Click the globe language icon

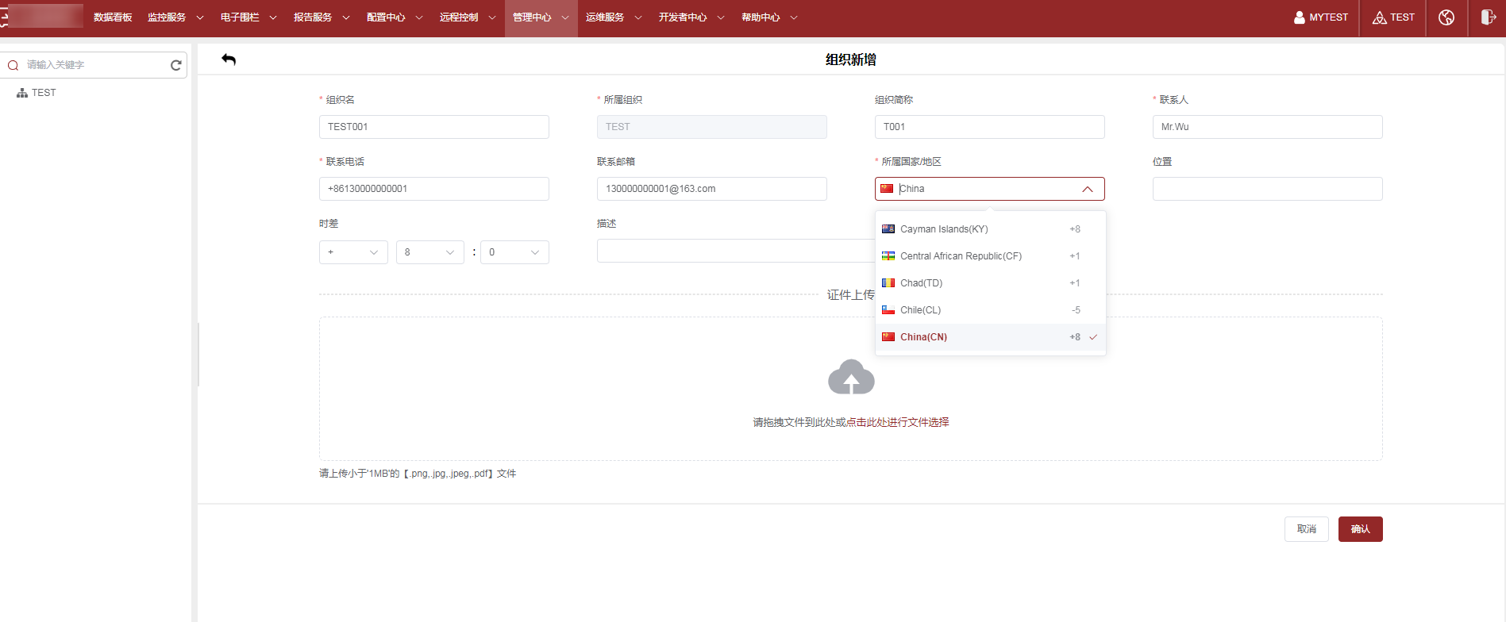coord(1446,17)
